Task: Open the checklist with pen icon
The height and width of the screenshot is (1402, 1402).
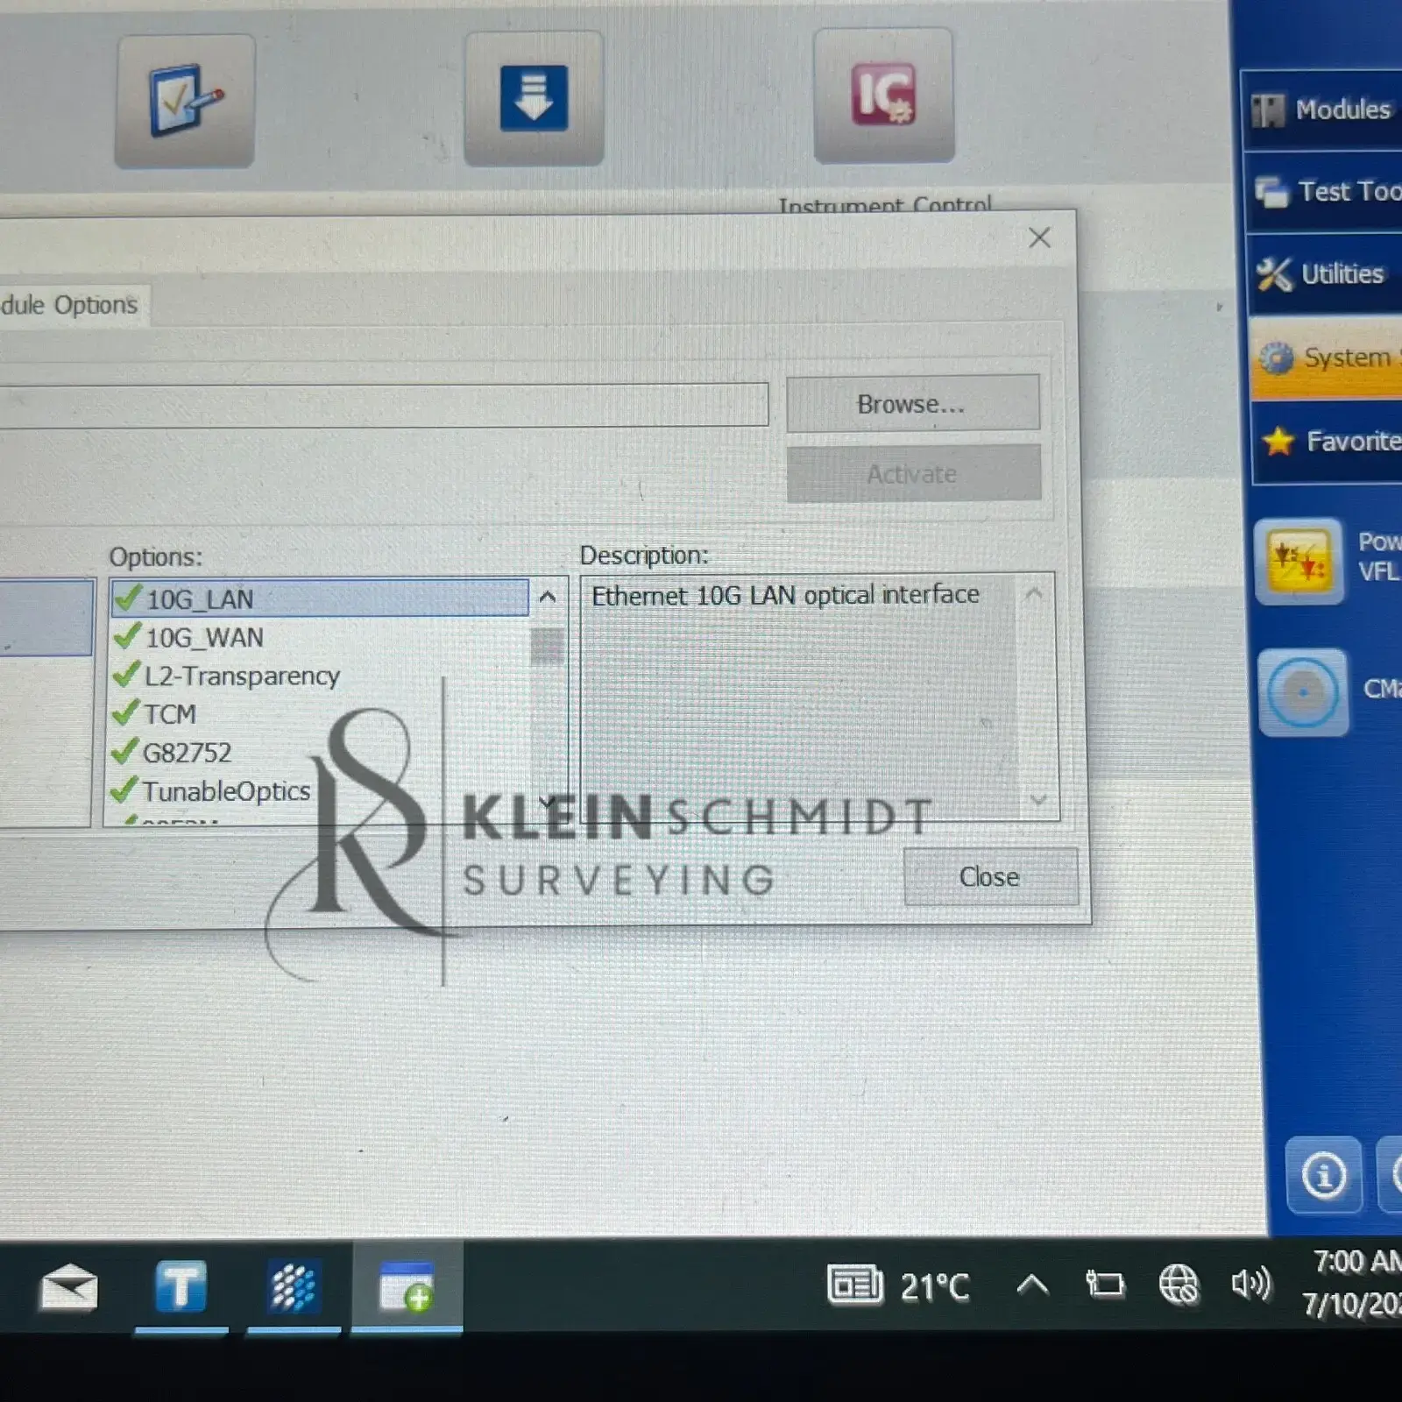Action: (185, 101)
